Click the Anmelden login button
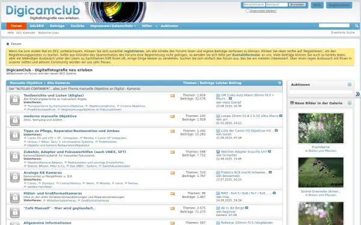This screenshot has width=361, height=225. [297, 5]
